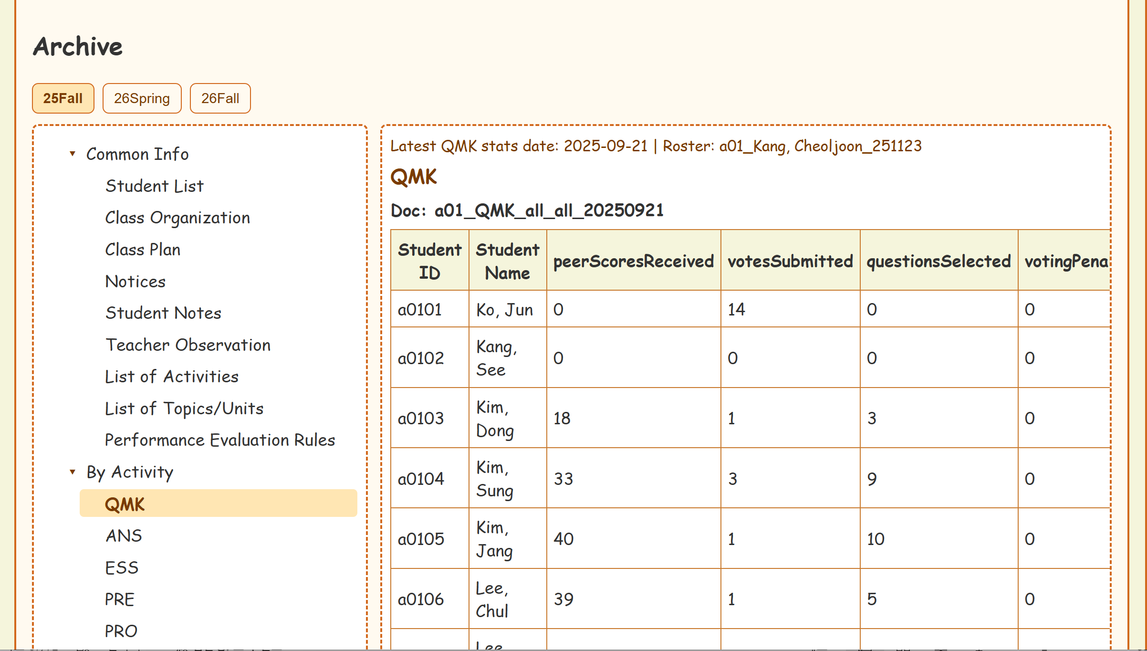
Task: Open Class Organization page
Action: (x=177, y=218)
